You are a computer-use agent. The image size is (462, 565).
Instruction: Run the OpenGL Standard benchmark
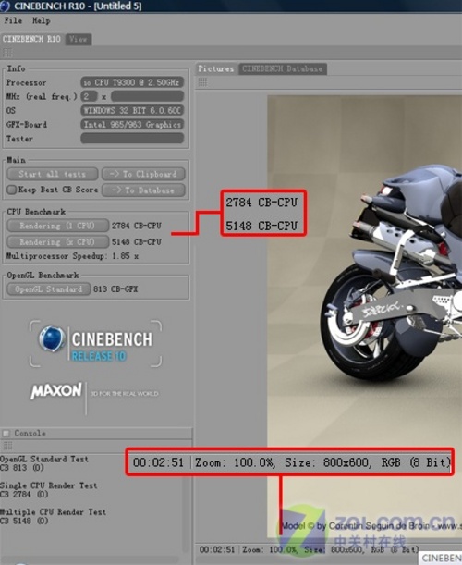pos(49,289)
